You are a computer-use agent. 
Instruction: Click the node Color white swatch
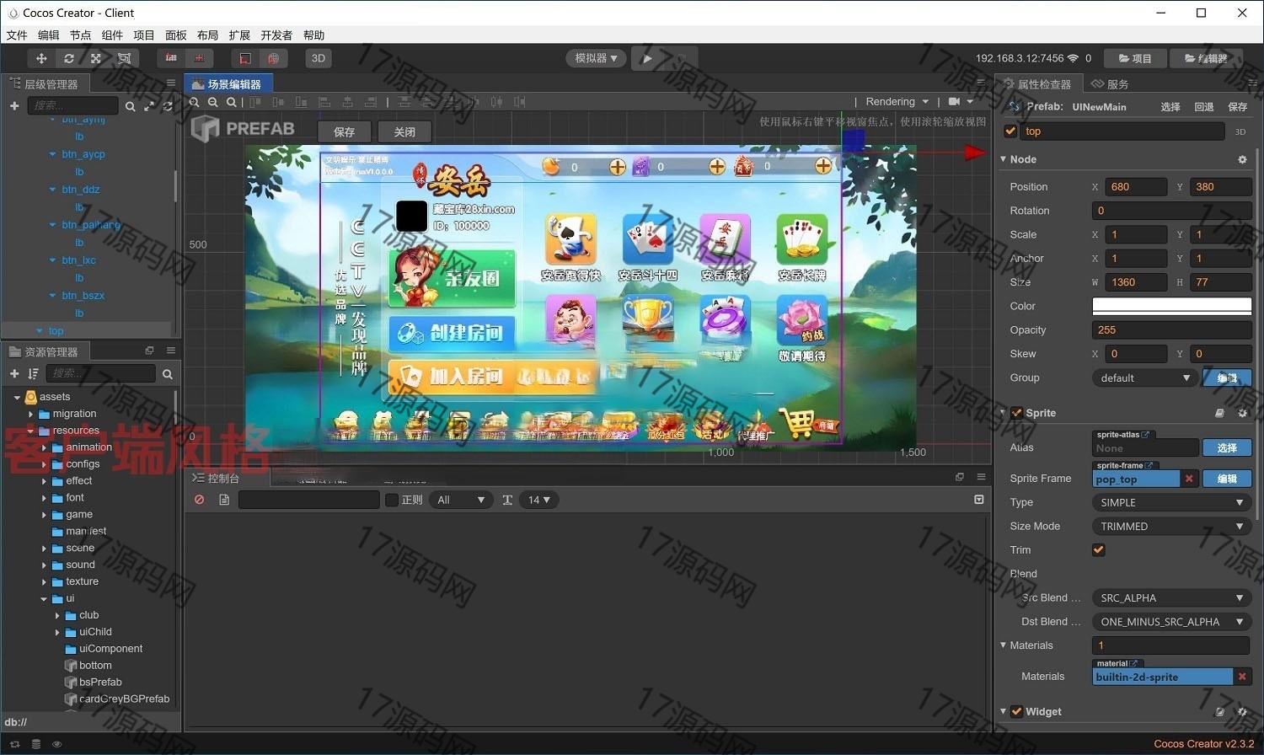[1172, 306]
